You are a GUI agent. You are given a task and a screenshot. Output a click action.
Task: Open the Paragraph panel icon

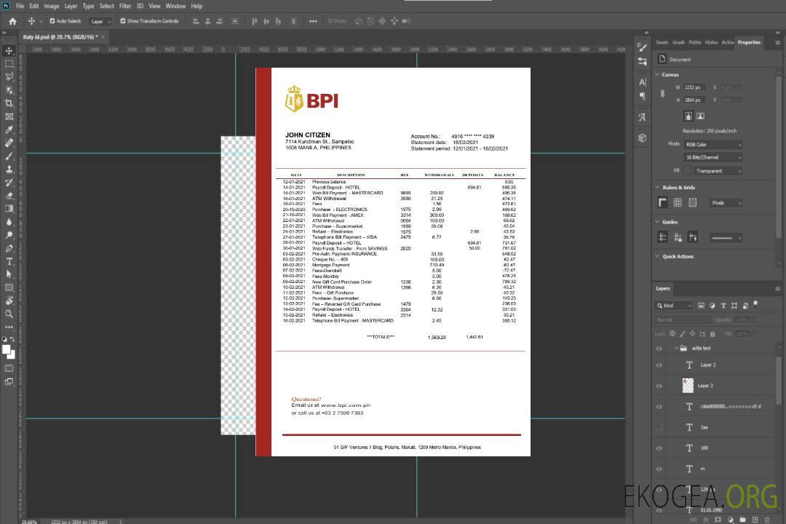click(x=643, y=96)
